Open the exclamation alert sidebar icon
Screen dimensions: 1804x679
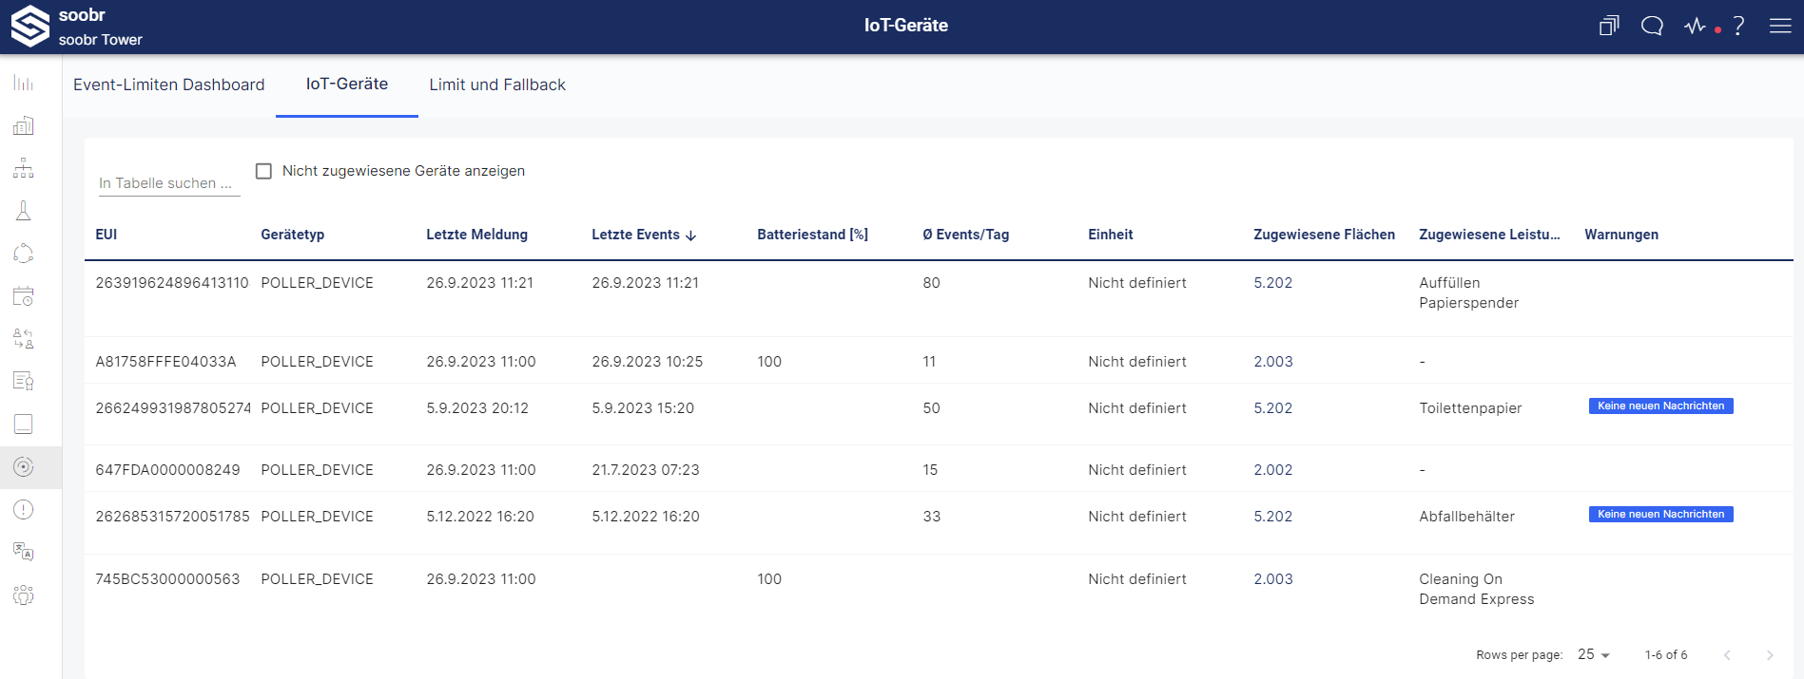coord(24,510)
